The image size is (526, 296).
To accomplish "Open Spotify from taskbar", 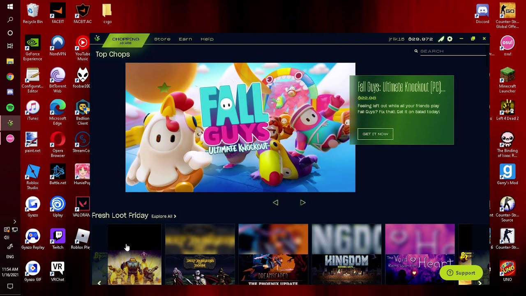I will tap(10, 107).
